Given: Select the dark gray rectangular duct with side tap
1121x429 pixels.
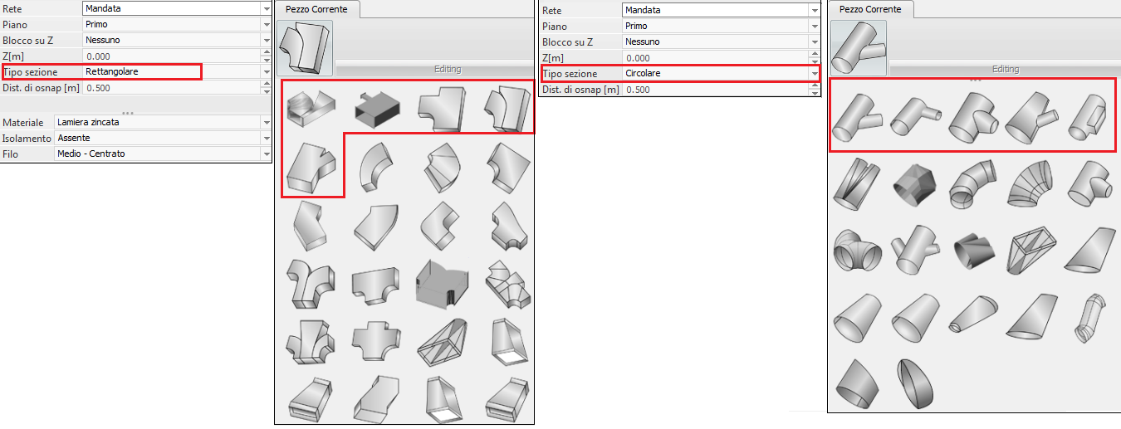Looking at the screenshot, I should (374, 106).
